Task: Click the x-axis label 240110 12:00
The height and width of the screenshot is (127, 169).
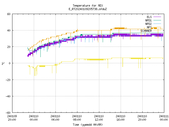Action: (99, 118)
